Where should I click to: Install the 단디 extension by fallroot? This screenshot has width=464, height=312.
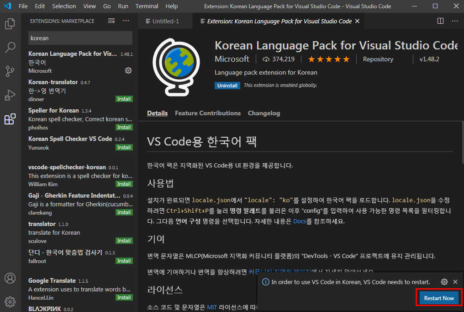coord(124,261)
